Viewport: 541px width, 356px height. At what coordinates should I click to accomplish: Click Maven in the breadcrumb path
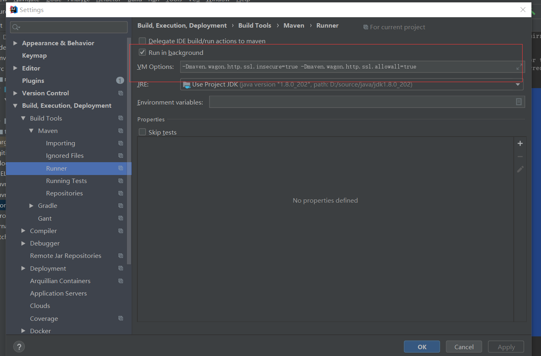294,26
